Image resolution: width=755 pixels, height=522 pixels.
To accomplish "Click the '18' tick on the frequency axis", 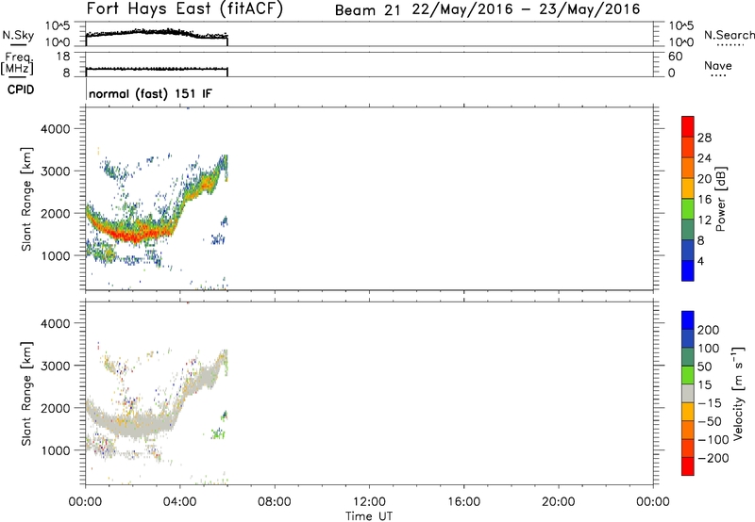I will point(63,57).
